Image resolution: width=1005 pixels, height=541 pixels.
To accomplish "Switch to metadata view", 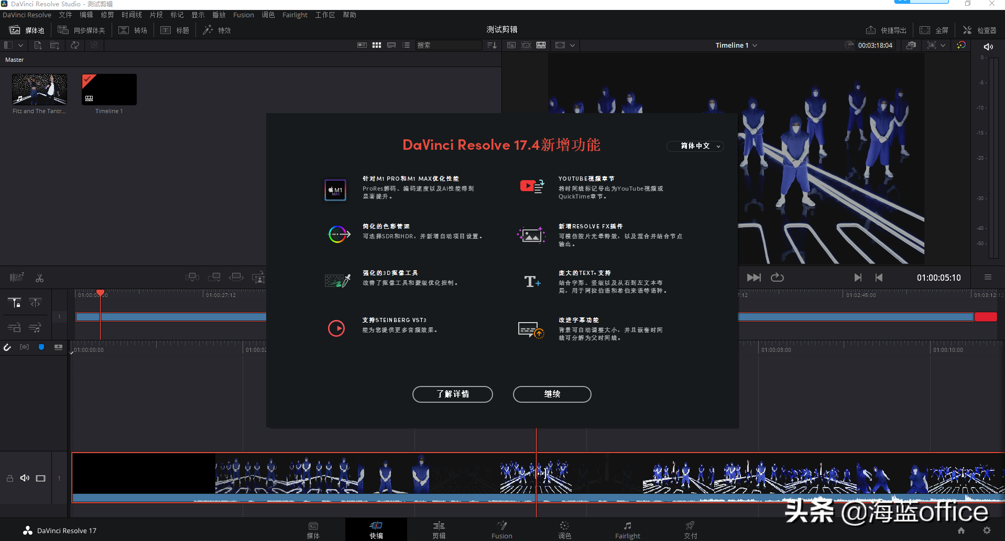I will click(x=362, y=46).
